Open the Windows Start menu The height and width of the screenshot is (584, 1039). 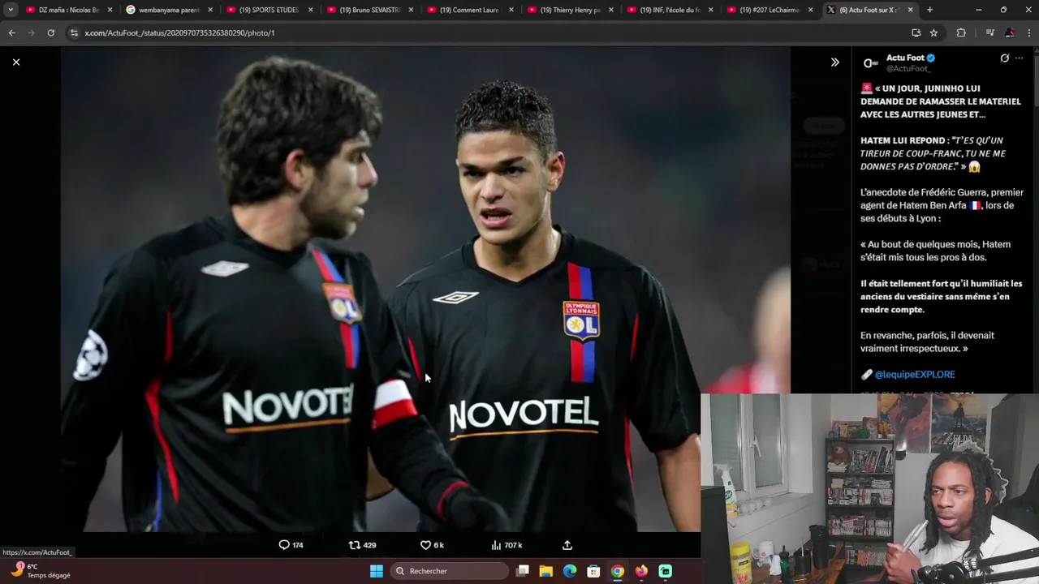pos(377,571)
